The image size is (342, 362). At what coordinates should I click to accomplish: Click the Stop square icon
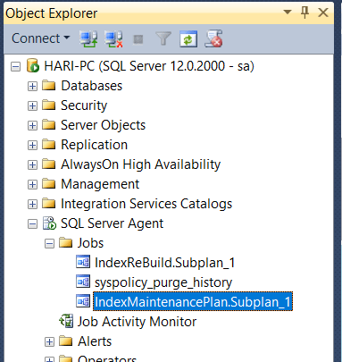tap(138, 39)
